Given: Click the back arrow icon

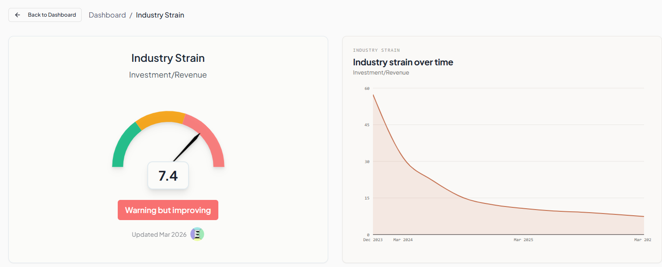Looking at the screenshot, I should coord(18,15).
